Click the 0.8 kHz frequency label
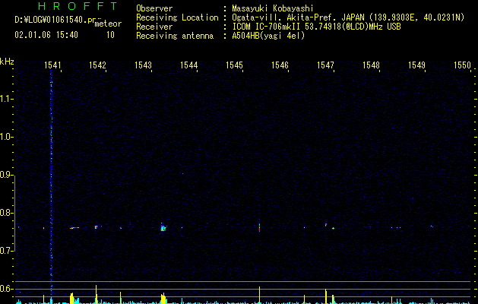This screenshot has width=478, height=304. point(5,213)
